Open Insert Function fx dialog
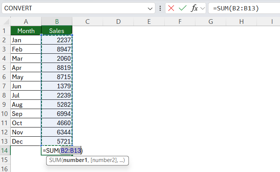The height and width of the screenshot is (172, 280). pyautogui.click(x=194, y=8)
